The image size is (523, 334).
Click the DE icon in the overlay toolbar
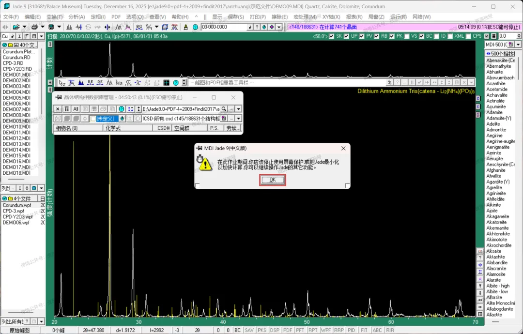tap(100, 83)
